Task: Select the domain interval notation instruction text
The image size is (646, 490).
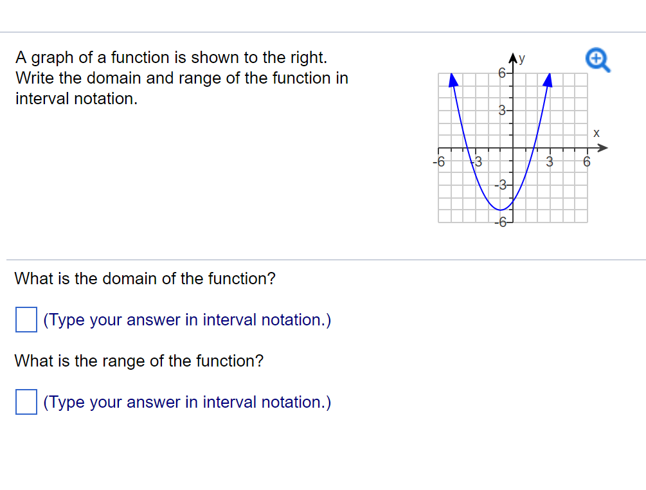Action: pos(186,320)
